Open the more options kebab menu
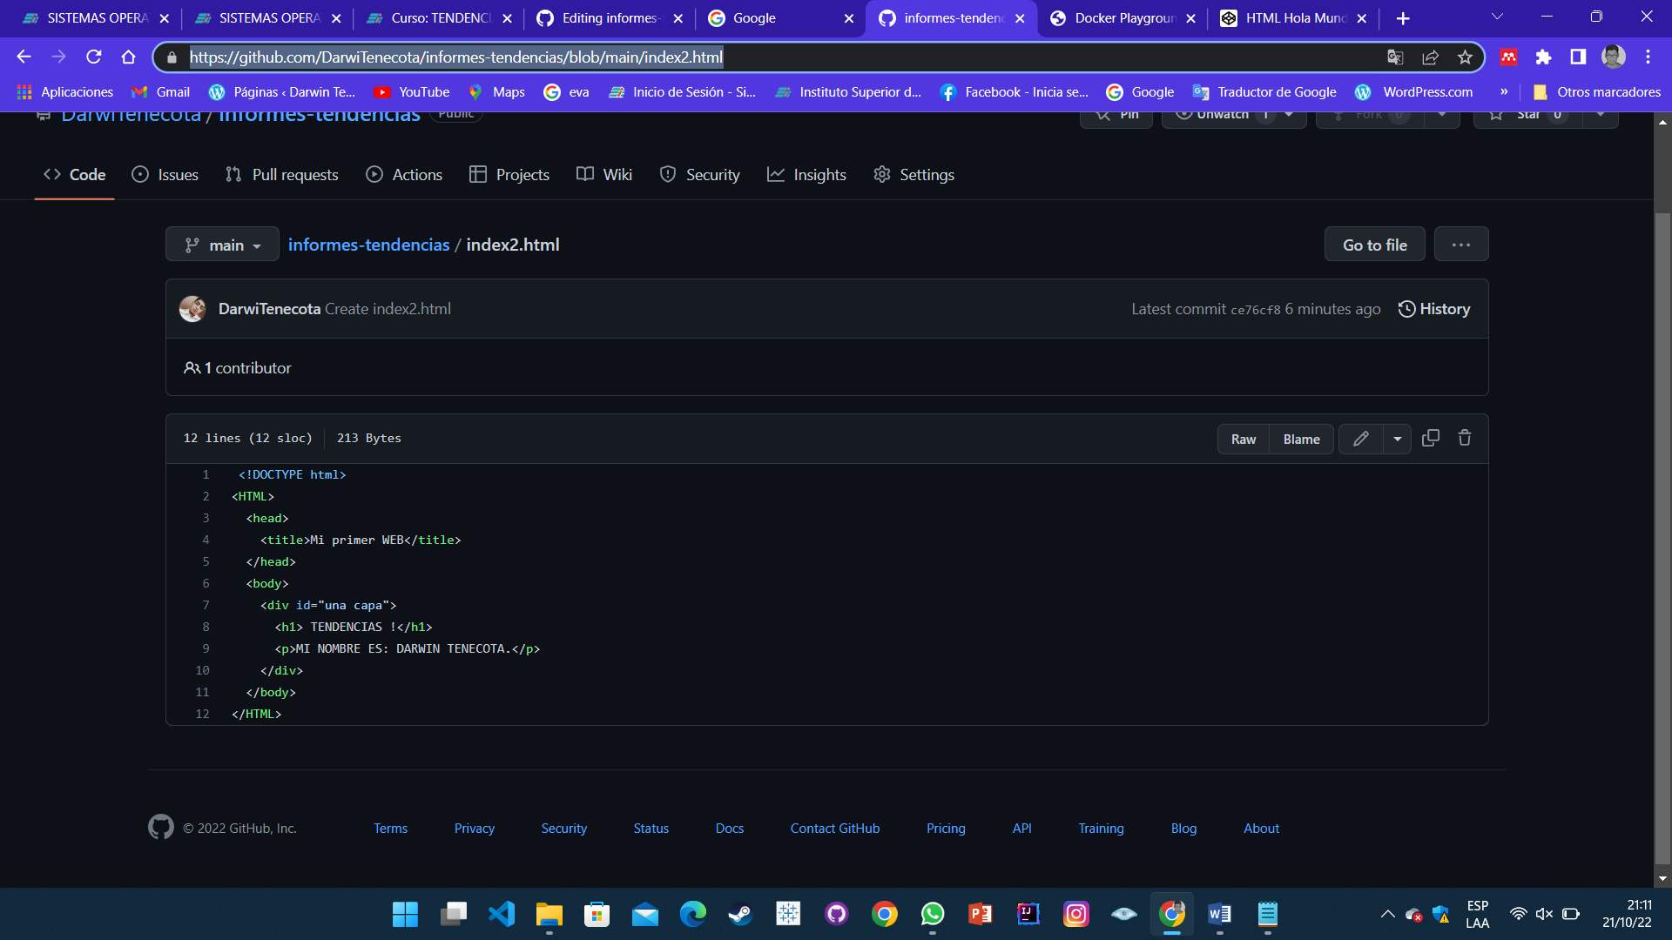 pyautogui.click(x=1461, y=245)
